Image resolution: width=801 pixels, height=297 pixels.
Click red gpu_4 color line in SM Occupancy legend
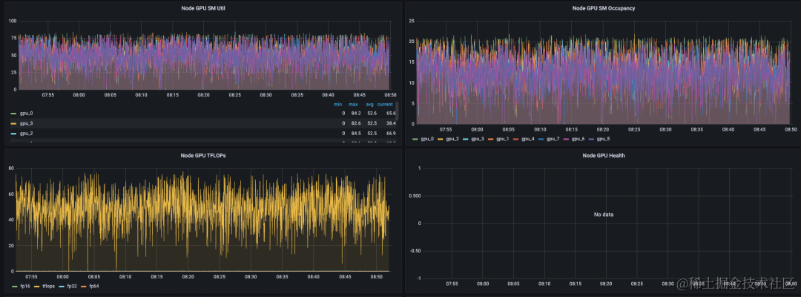(x=515, y=139)
